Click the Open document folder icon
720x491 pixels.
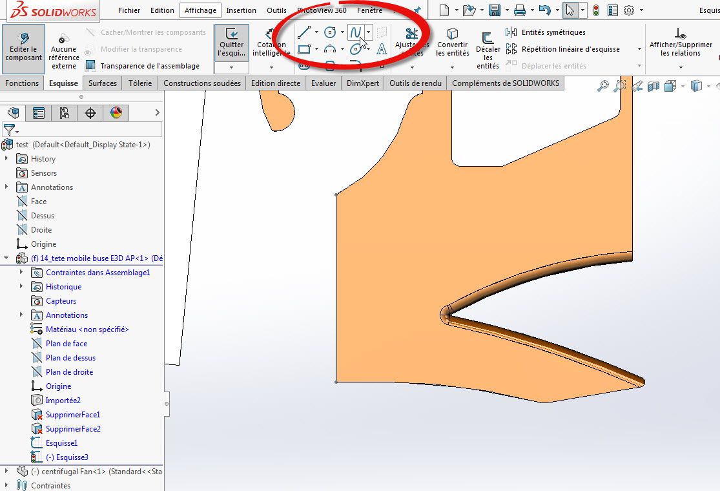[x=469, y=10]
